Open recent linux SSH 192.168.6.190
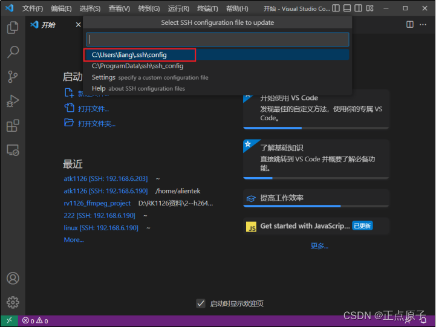 tap(101, 228)
